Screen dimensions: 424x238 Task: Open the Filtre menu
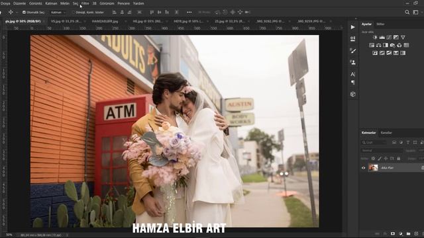(x=85, y=3)
